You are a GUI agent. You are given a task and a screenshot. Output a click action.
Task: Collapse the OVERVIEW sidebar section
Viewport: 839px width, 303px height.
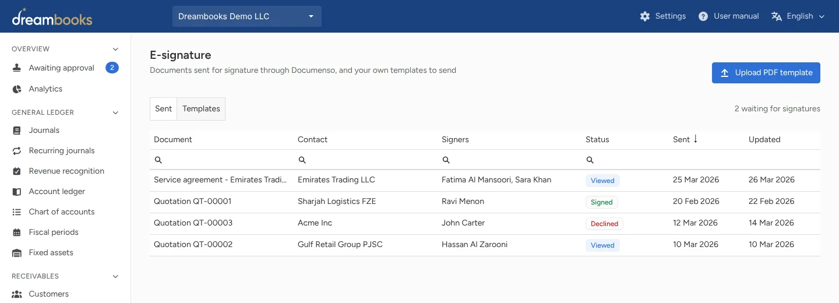point(115,49)
